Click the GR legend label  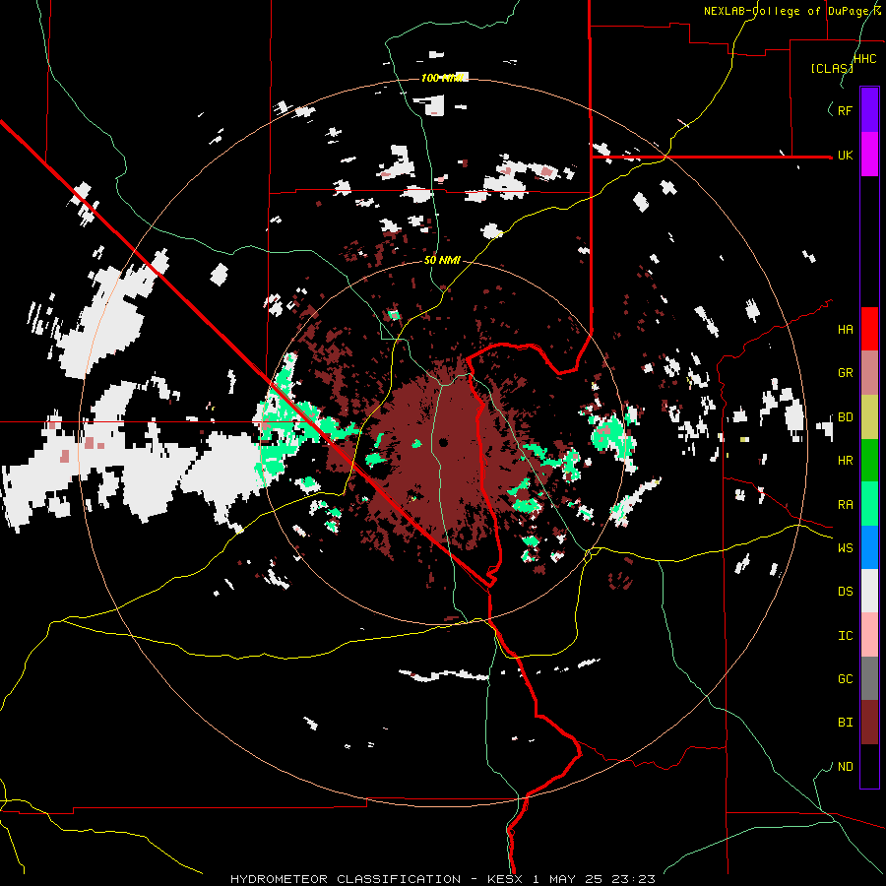click(845, 373)
